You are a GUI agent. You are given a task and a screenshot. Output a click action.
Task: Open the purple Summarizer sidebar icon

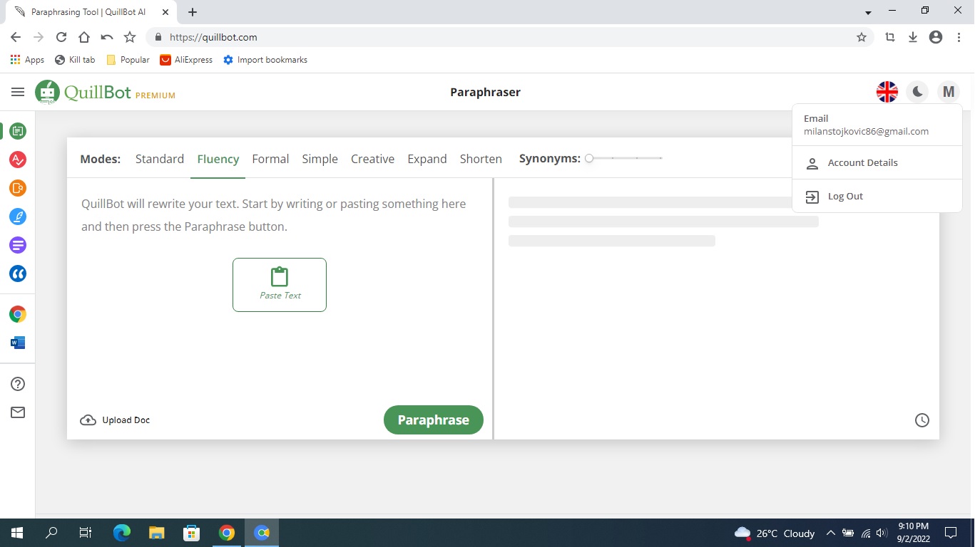point(18,245)
